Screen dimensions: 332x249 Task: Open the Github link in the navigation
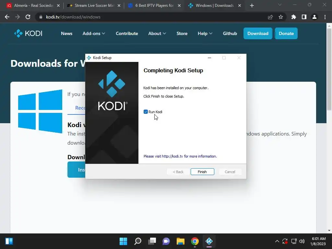[230, 33]
